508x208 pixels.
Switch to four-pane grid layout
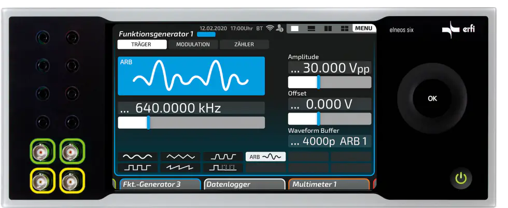pyautogui.click(x=345, y=28)
